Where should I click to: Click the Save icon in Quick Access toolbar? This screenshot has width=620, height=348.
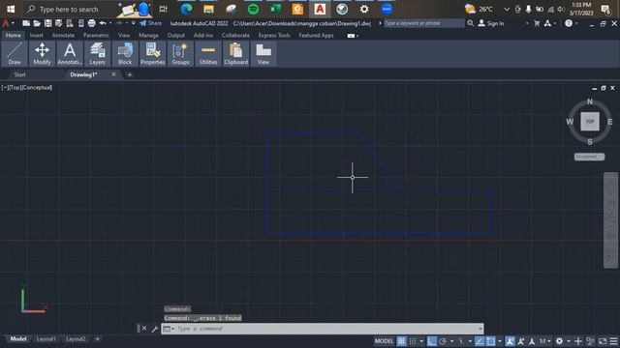(47, 23)
